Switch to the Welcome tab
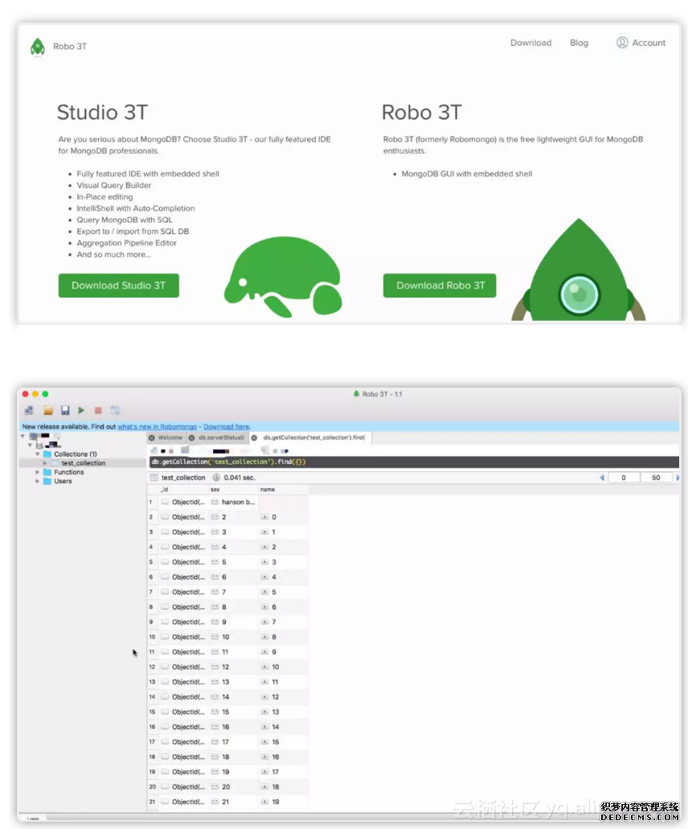Image resolution: width=688 pixels, height=829 pixels. [170, 437]
